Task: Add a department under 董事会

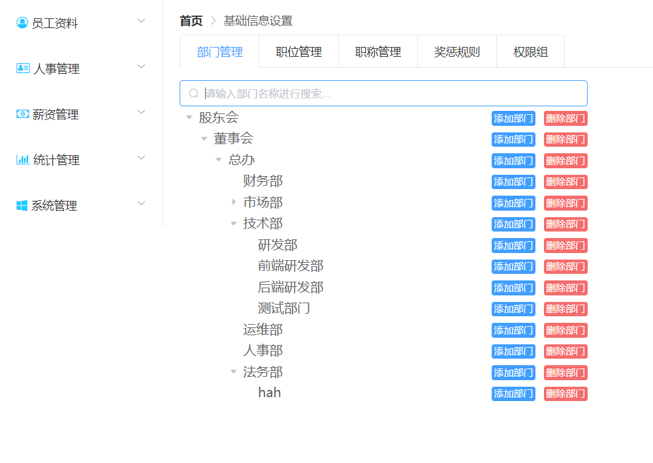Action: [513, 140]
